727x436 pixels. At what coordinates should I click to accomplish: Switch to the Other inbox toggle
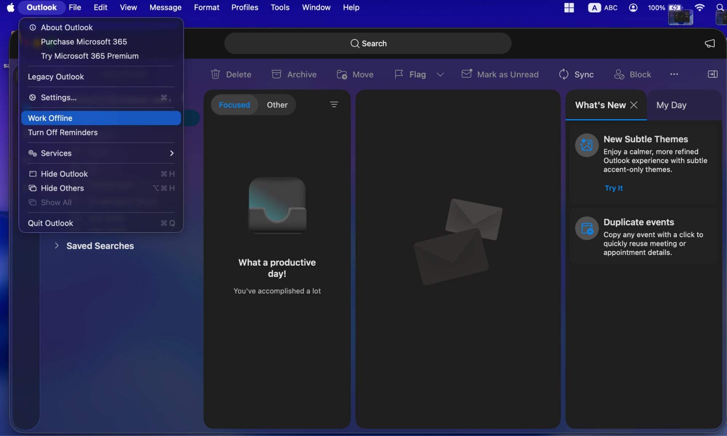point(277,105)
